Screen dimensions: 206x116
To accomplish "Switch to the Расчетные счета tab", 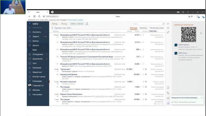I will coord(157,28).
